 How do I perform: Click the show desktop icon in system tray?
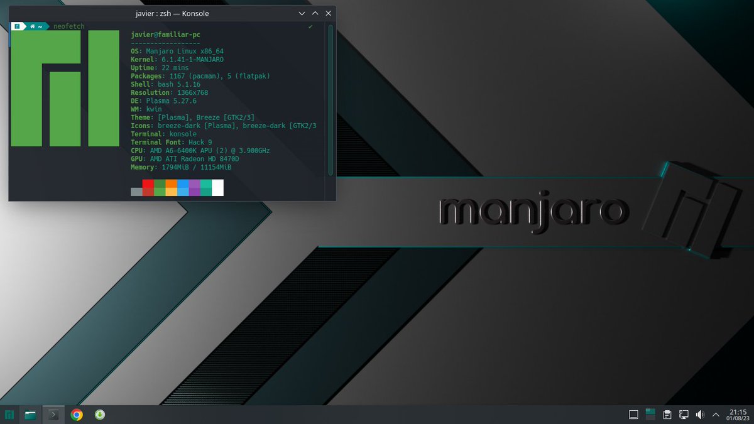tap(634, 415)
